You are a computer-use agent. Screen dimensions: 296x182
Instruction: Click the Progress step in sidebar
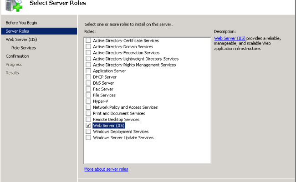[x=14, y=65]
